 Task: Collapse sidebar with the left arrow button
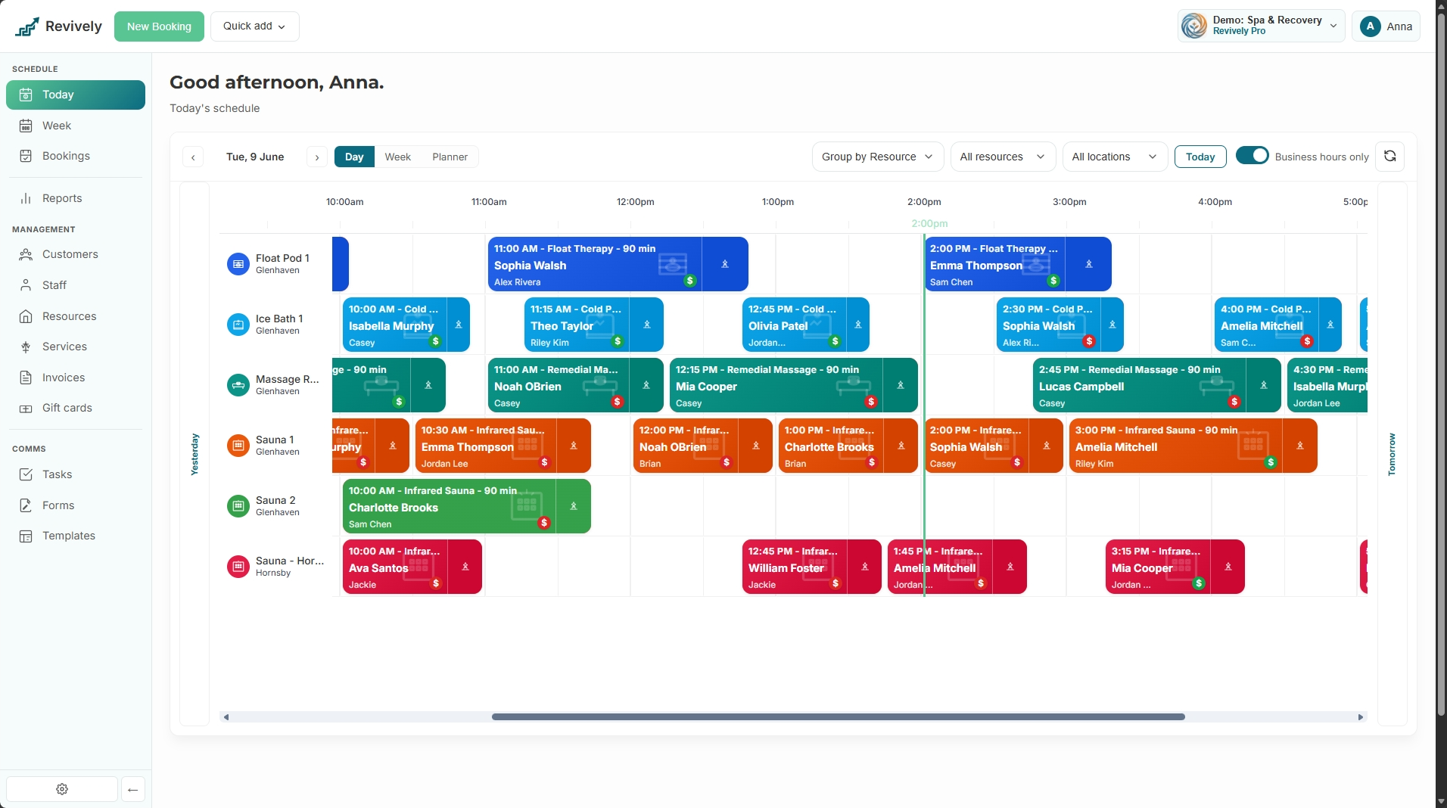(x=133, y=789)
